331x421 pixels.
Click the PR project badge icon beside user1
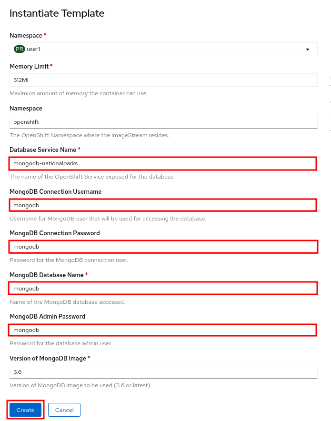click(19, 49)
